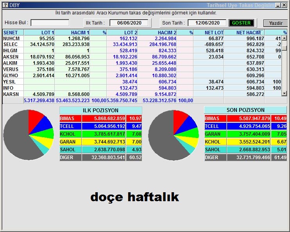Sort by the NET HACIM column header
The height and width of the screenshot is (232, 290).
pyautogui.click(x=244, y=32)
